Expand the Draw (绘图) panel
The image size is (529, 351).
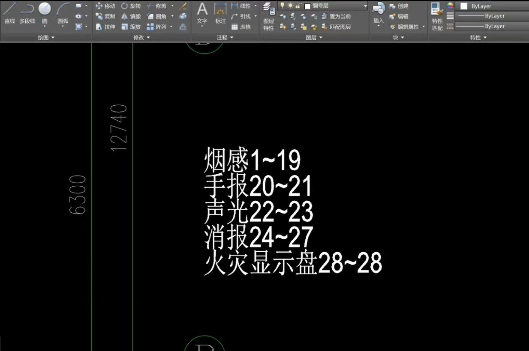point(53,37)
